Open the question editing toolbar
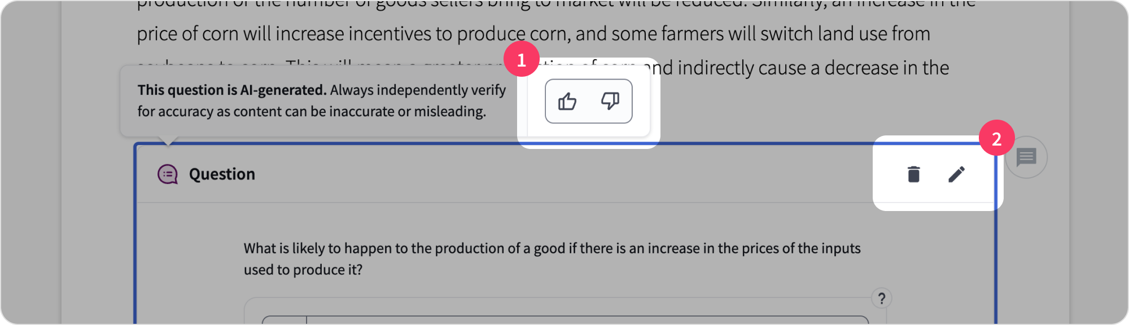Screen dimensions: 1129x325 pos(937,174)
